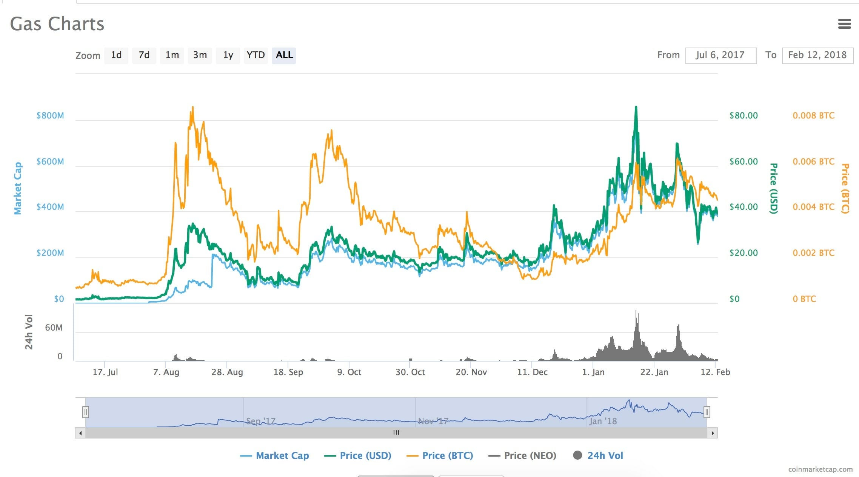Screen dimensions: 859x477
Task: Click the Price (NEO) gray legend line
Action: 494,456
